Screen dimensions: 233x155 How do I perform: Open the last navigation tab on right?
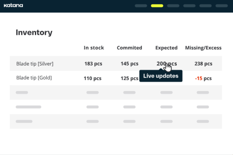click(x=221, y=6)
